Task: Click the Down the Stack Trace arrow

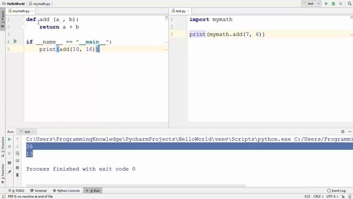Action: pyautogui.click(x=17, y=146)
